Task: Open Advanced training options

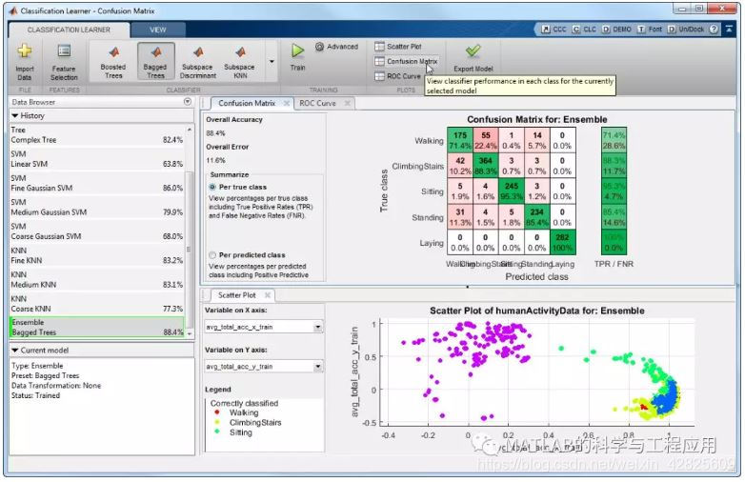Action: pyautogui.click(x=336, y=47)
